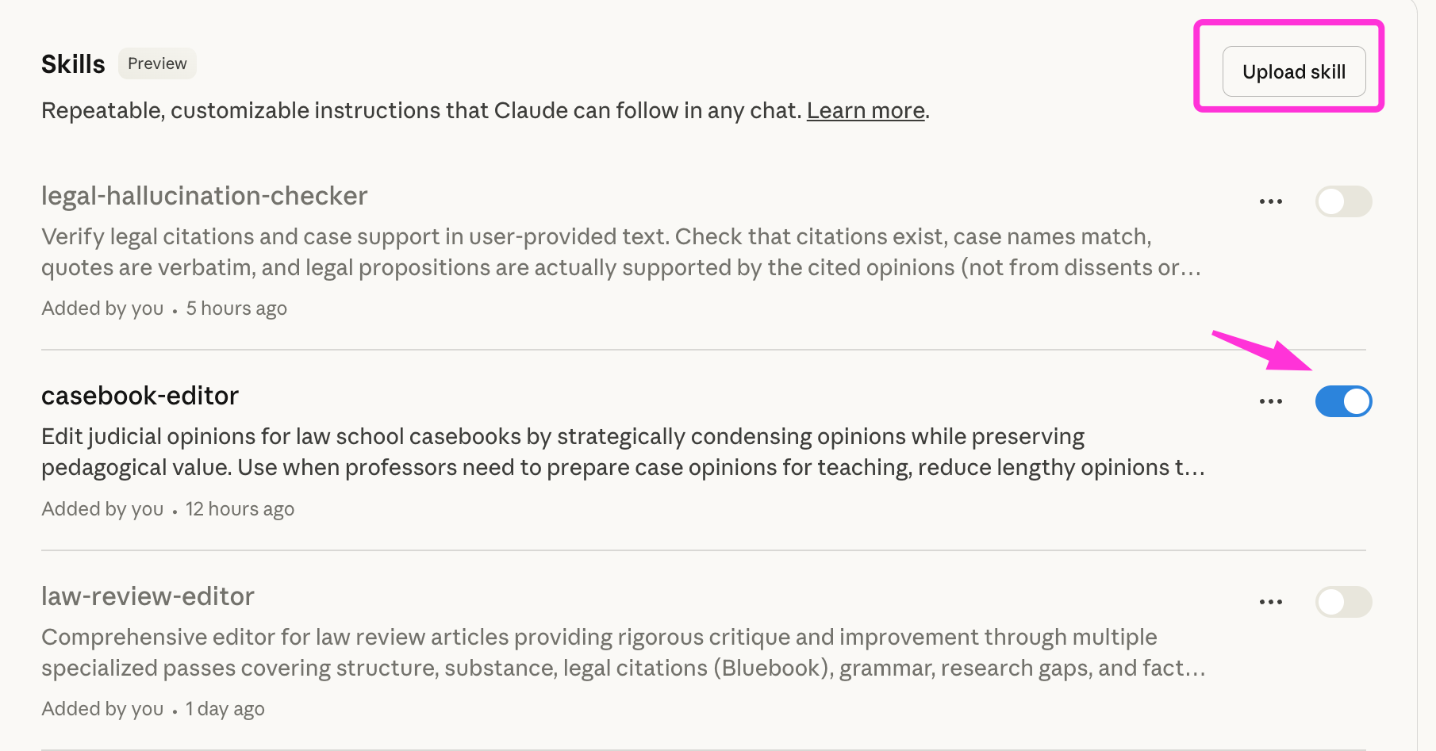Click the Upload skill button
This screenshot has width=1436, height=751.
[1293, 71]
